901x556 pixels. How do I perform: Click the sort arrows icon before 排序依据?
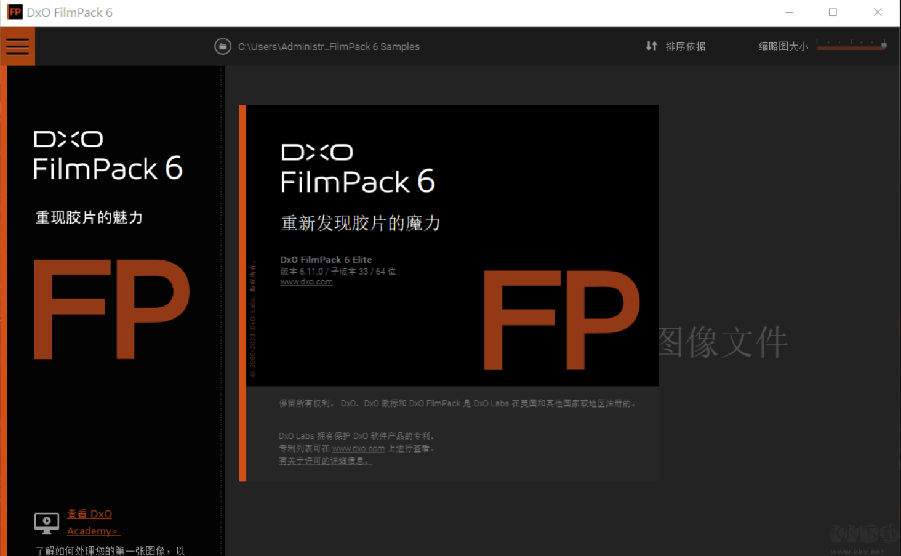pyautogui.click(x=651, y=46)
